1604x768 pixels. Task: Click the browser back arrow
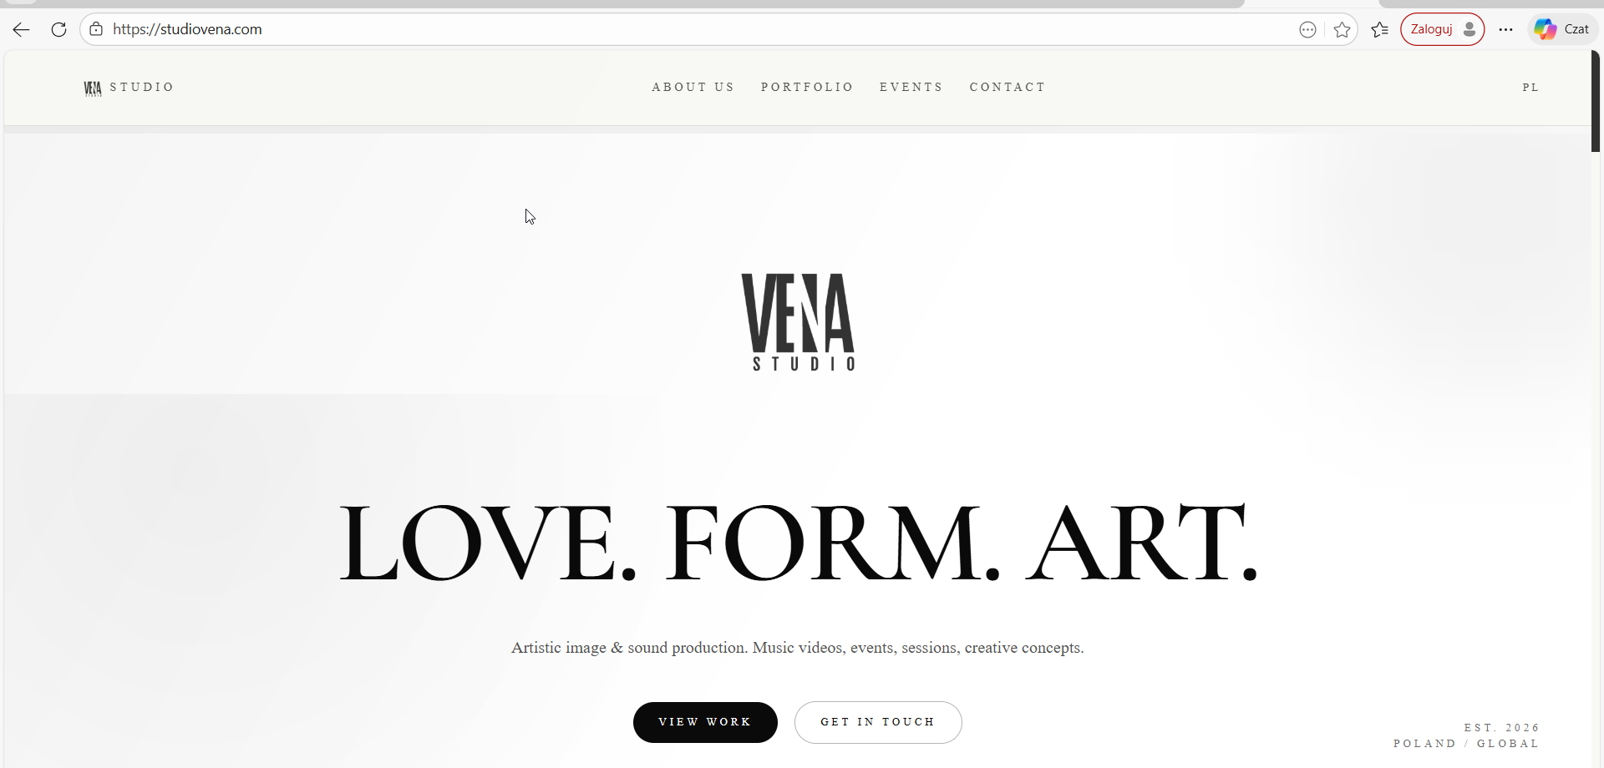pyautogui.click(x=22, y=29)
